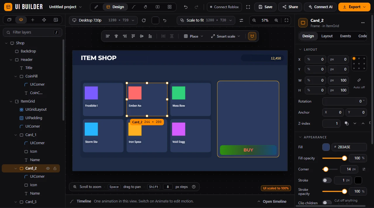This screenshot has width=374, height=208.
Task: Switch to the Design mode tab
Action: (115, 7)
